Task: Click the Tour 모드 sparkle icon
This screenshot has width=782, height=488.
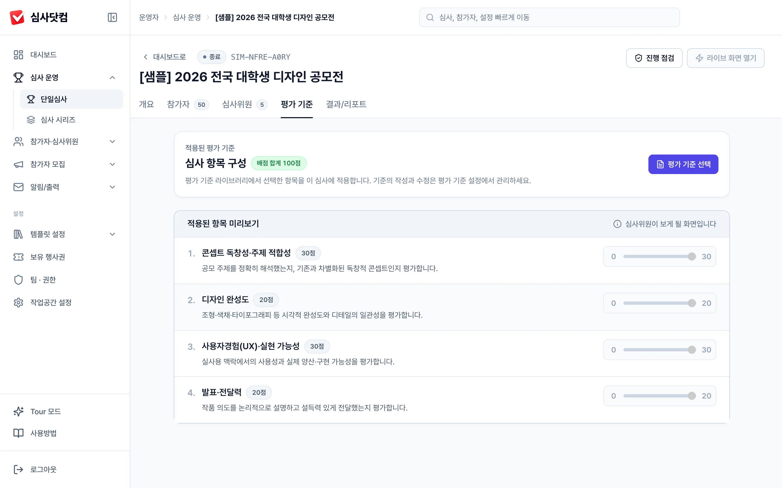Action: coord(18,412)
